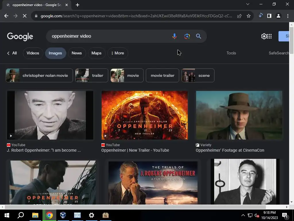Click vertical page scrollbar thumb
294x221 pixels.
point(291,40)
